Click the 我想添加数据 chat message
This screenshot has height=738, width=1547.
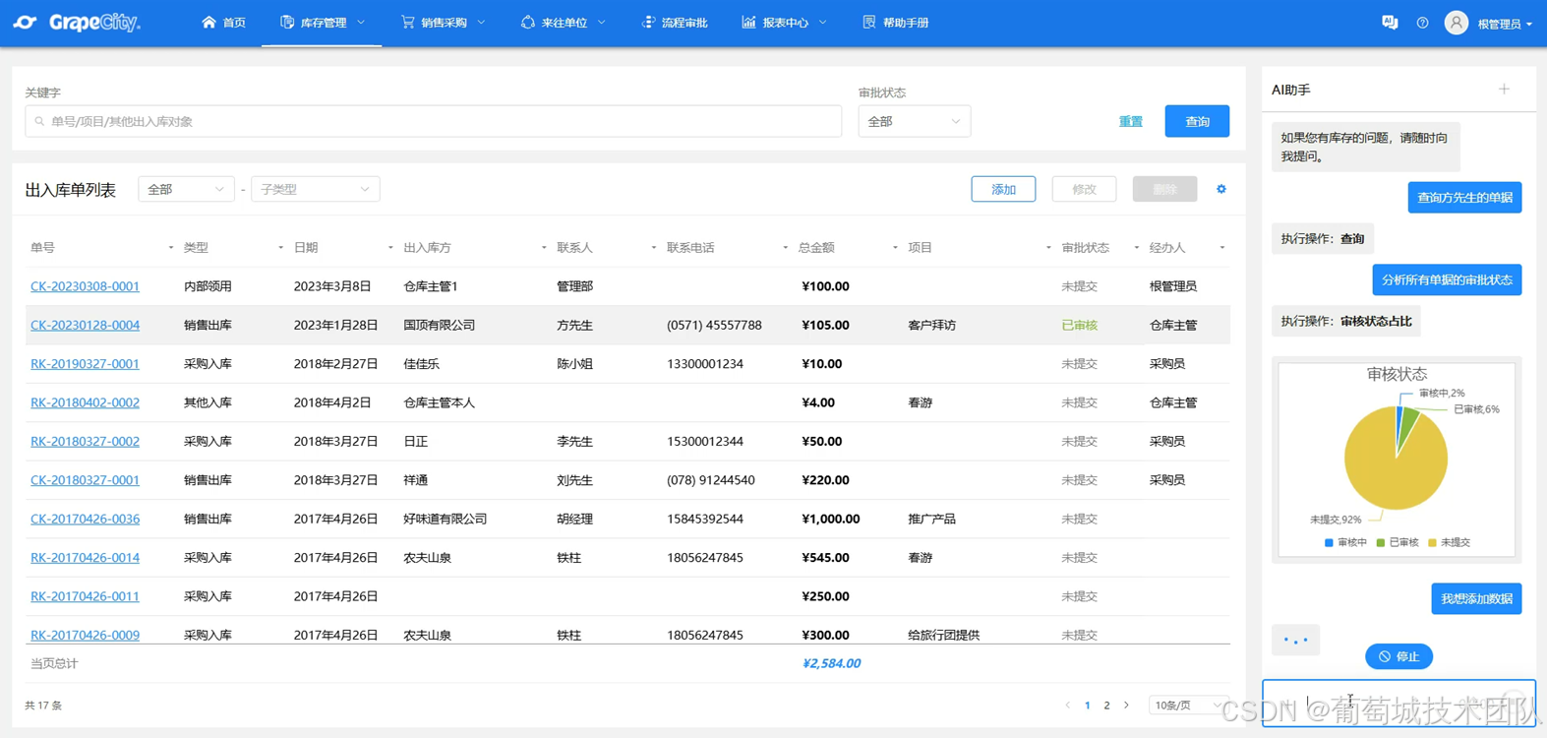1476,598
